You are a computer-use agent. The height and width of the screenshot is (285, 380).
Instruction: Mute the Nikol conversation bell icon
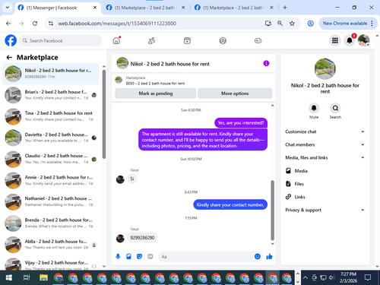click(314, 108)
